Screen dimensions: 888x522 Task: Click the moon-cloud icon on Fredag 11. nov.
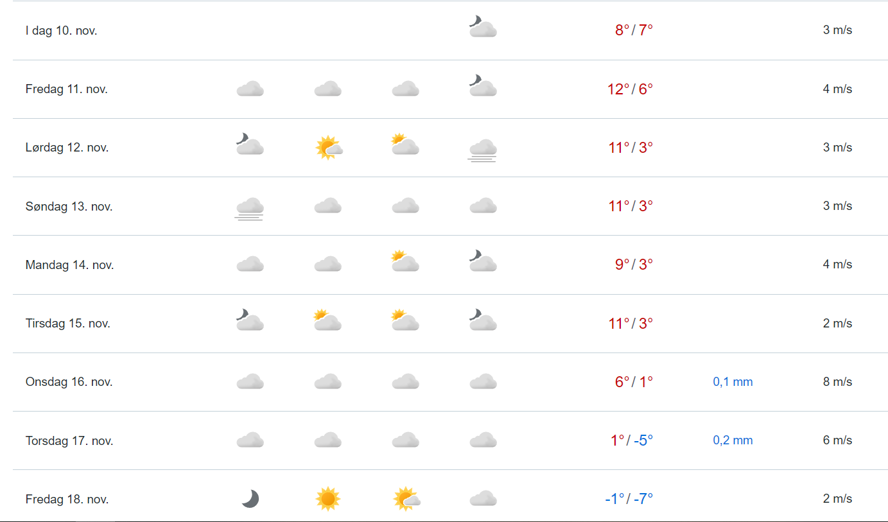(x=483, y=86)
